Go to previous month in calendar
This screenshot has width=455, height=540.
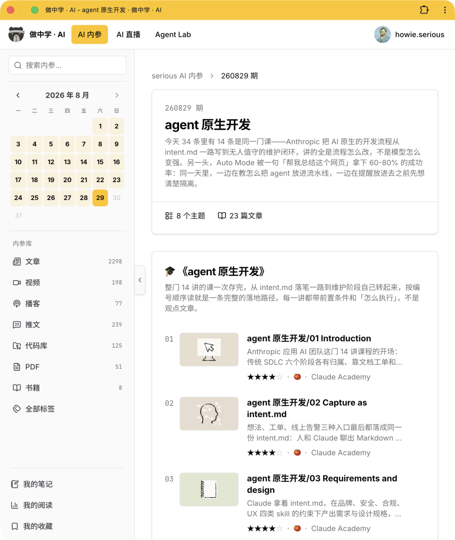pyautogui.click(x=18, y=95)
